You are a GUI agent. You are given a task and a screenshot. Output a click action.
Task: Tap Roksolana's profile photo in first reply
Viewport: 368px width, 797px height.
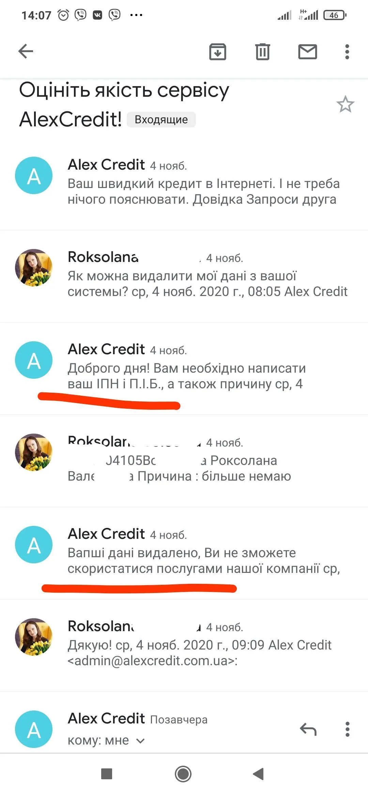(x=34, y=268)
